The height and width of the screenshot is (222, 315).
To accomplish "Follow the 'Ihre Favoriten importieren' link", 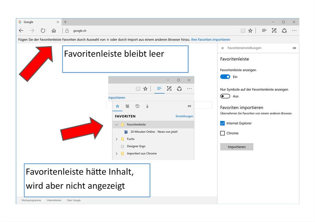I will point(210,40).
